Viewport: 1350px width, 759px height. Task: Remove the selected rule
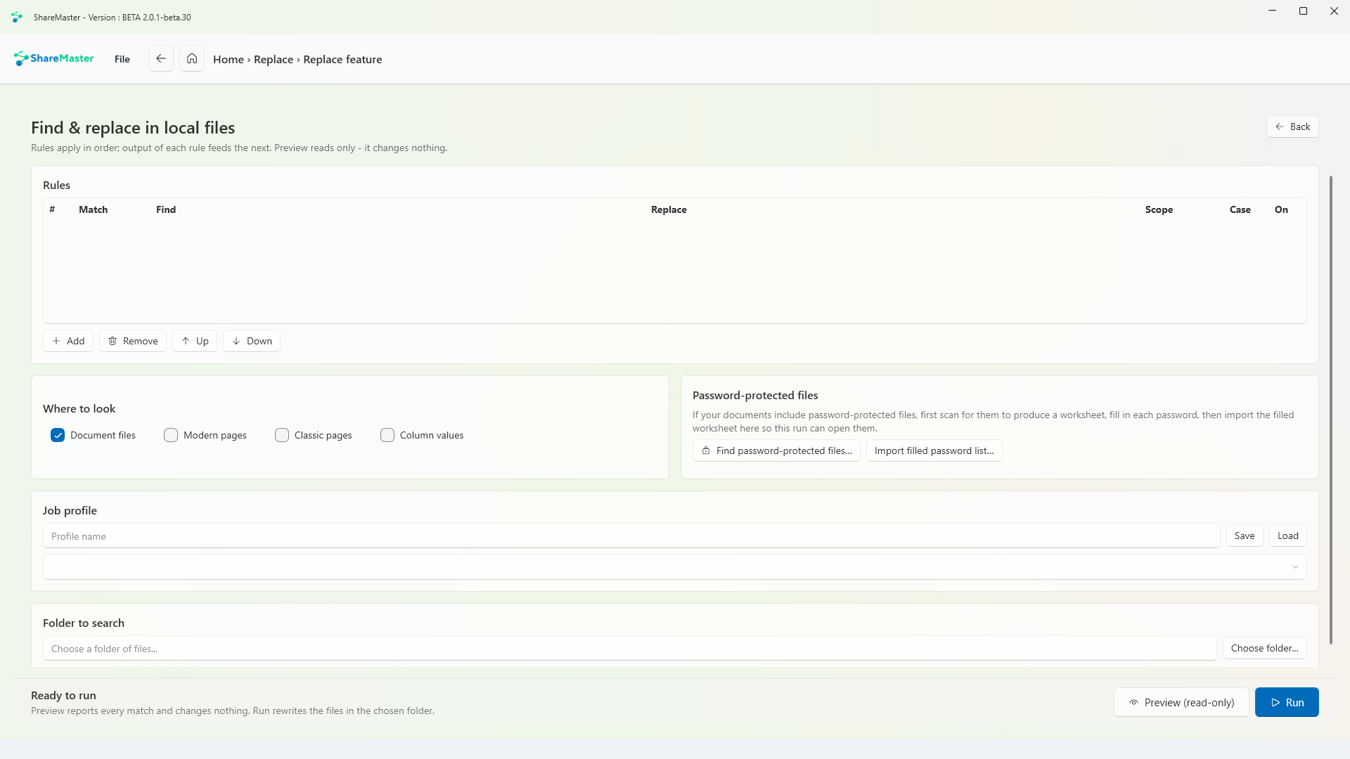tap(133, 341)
